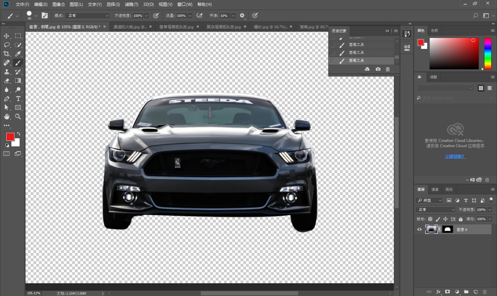The image size is (497, 296).
Task: Pick the Eyedropper tool
Action: 18,54
